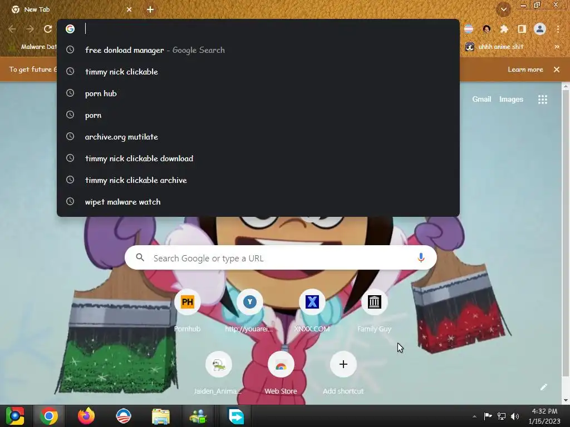Viewport: 570px width, 427px height.
Task: Open the Chrome three-dot menu
Action: (x=558, y=29)
